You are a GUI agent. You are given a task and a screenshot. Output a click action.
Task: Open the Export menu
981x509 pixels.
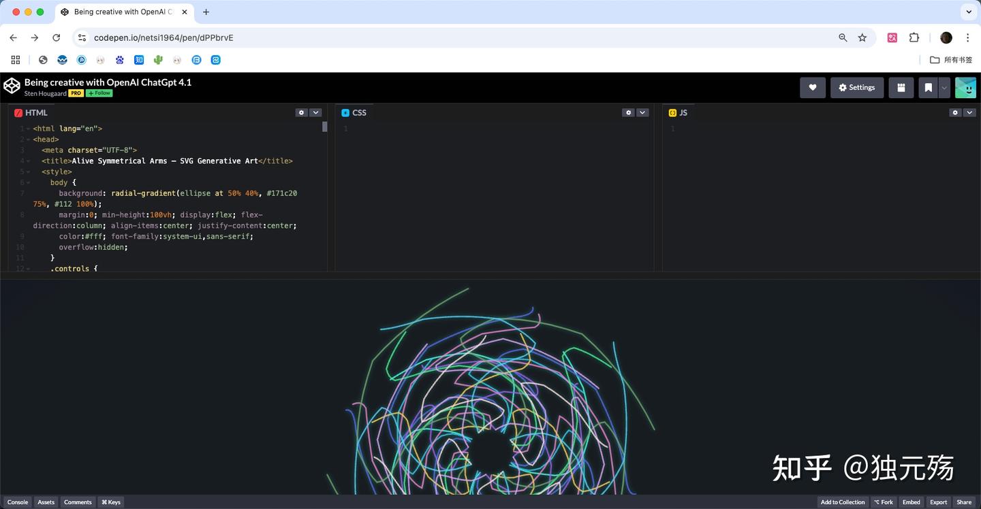(x=939, y=502)
